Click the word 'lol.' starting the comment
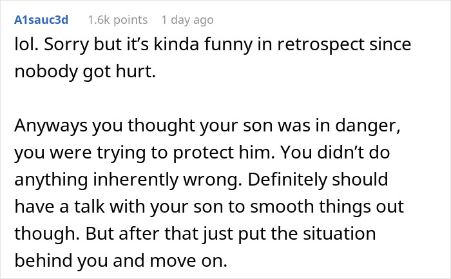Screen dimensions: 451x279 26,44
